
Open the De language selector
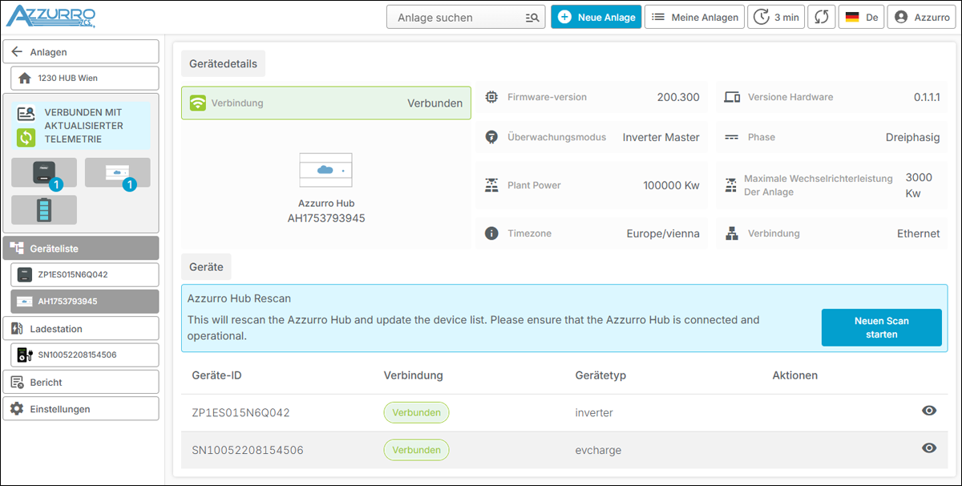861,17
